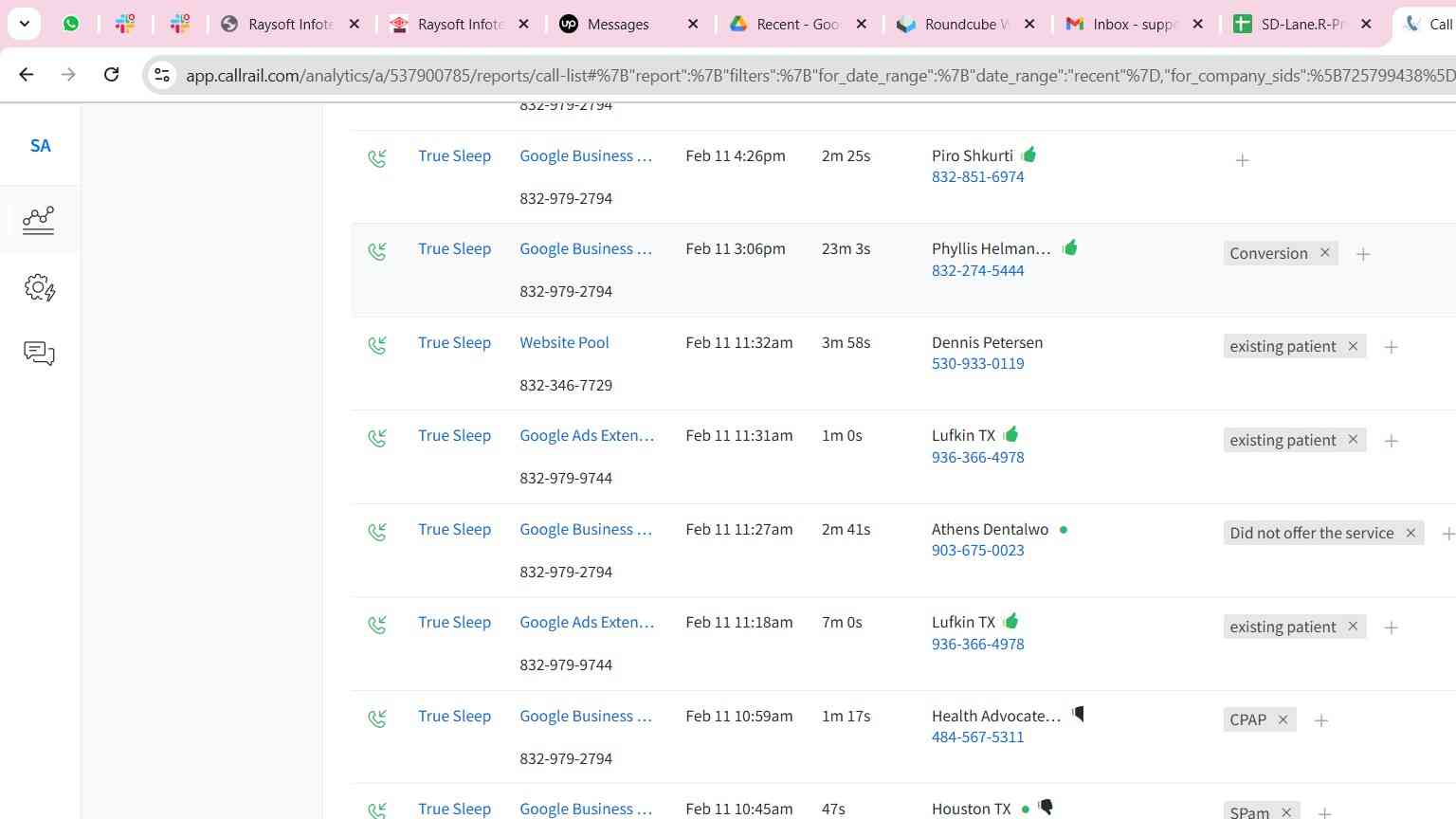Image resolution: width=1456 pixels, height=819 pixels.
Task: Click thumbs-down icon beside Houston TX
Action: (1046, 807)
